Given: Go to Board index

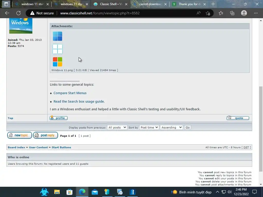Looking at the screenshot, I should (16, 147).
